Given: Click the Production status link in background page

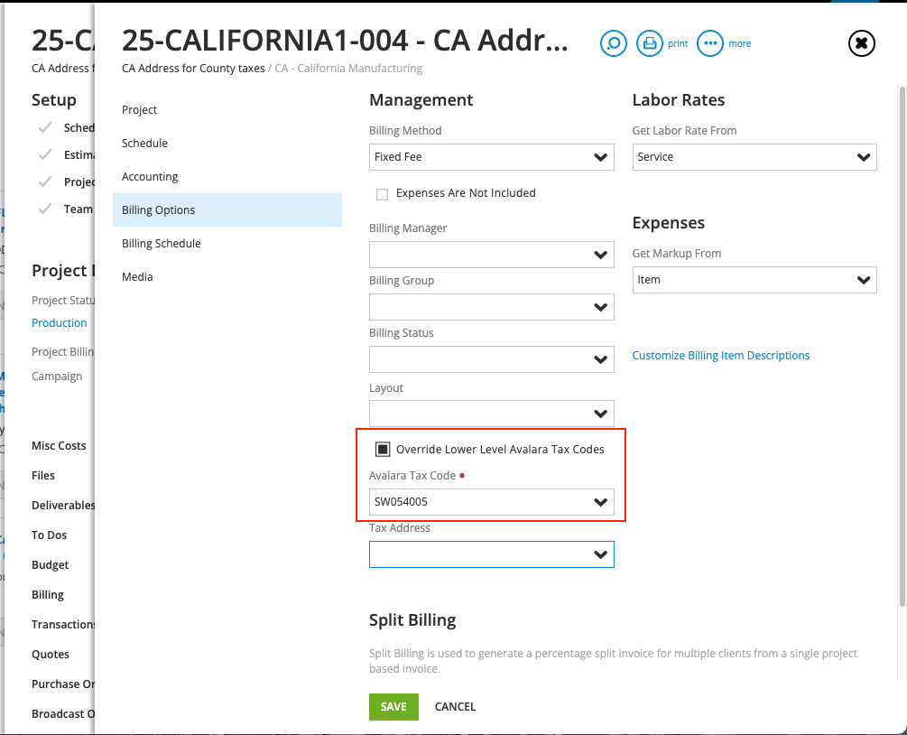Looking at the screenshot, I should click(x=59, y=323).
